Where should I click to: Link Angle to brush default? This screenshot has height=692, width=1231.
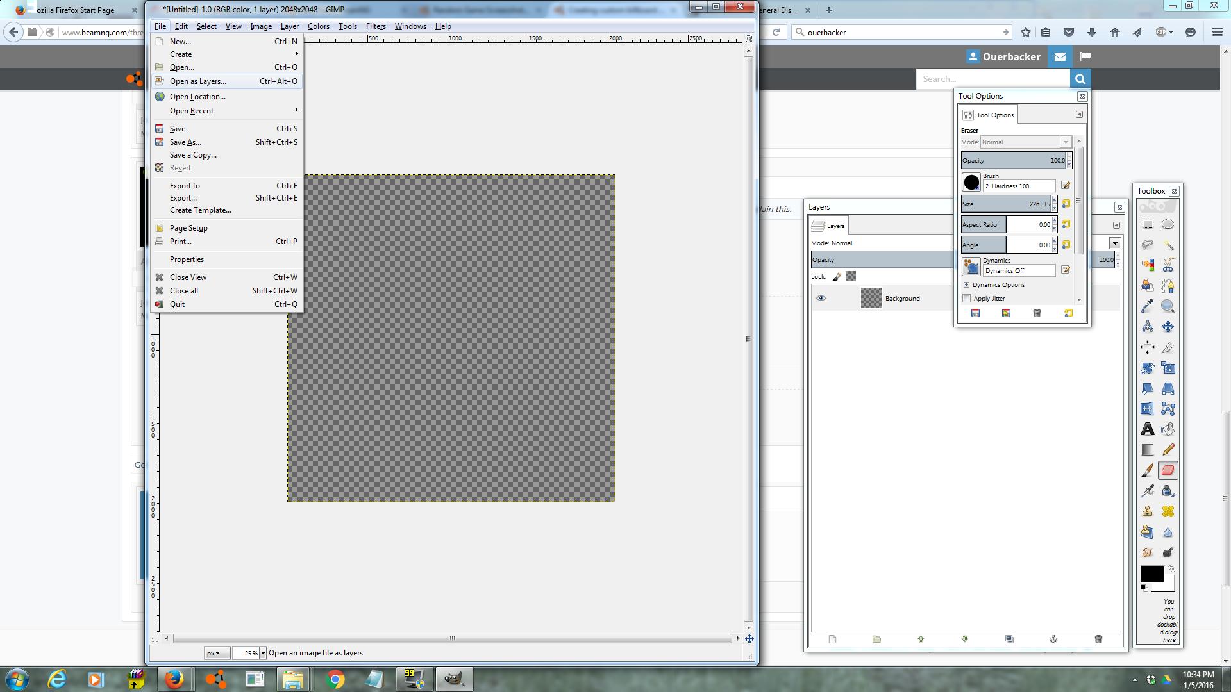pos(1066,245)
